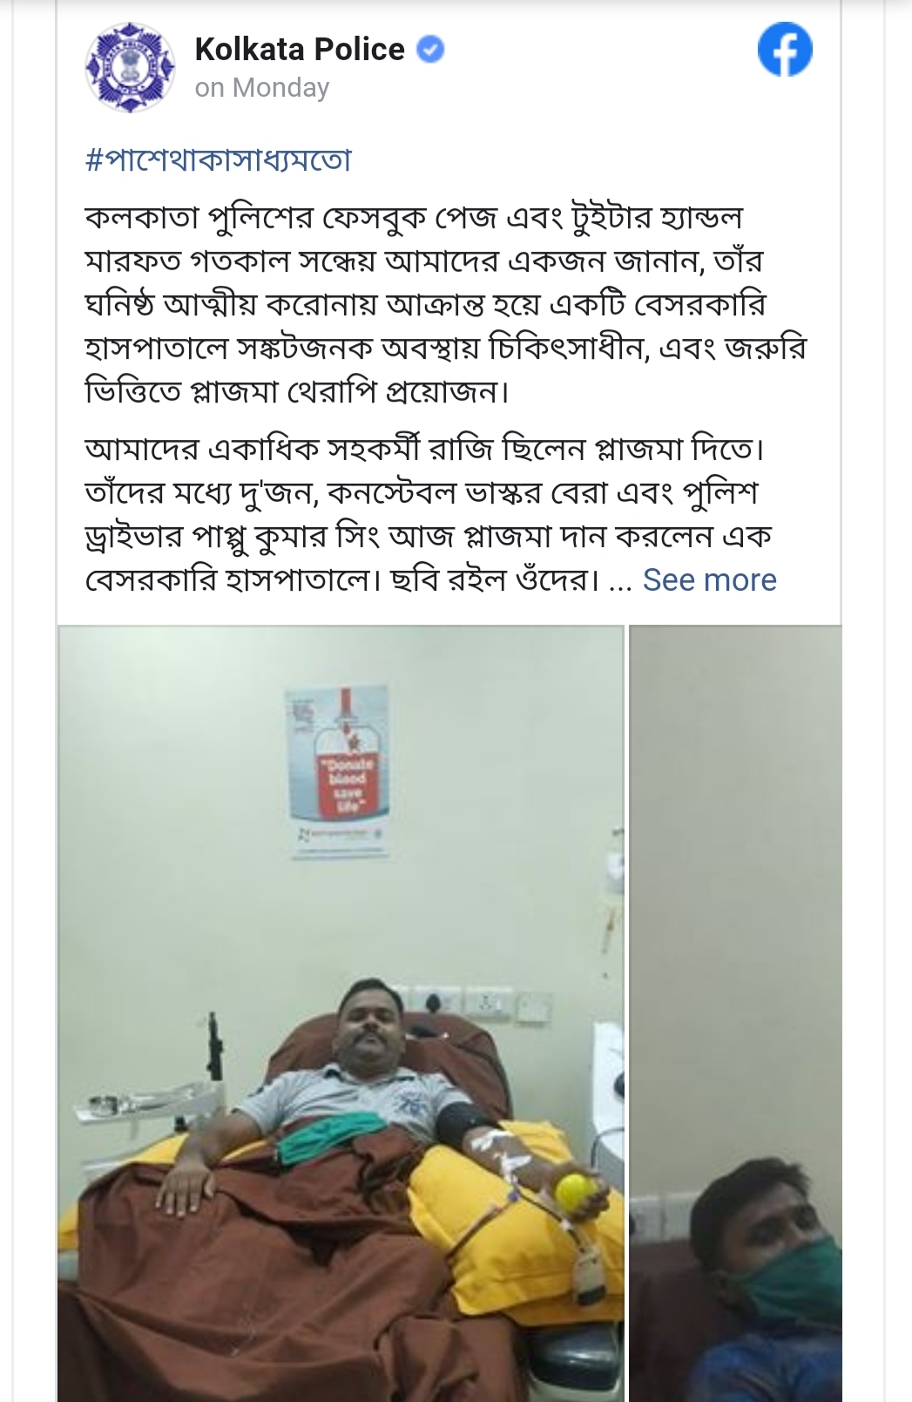
Task: Click the ellipsis before See more
Action: click(x=619, y=581)
